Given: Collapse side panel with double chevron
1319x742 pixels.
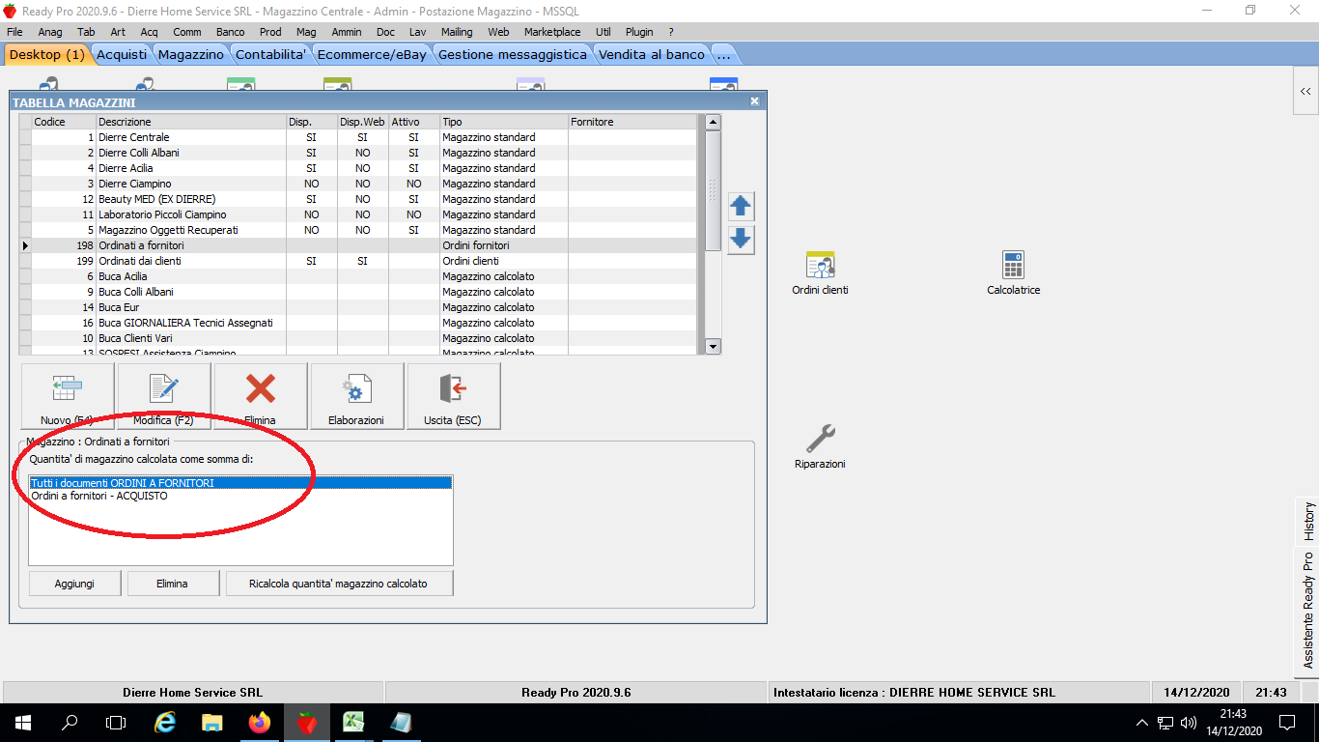Looking at the screenshot, I should (1305, 92).
